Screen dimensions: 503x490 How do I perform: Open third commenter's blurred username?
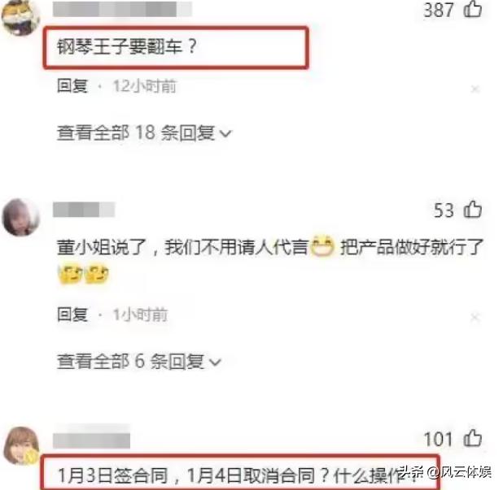[91, 440]
